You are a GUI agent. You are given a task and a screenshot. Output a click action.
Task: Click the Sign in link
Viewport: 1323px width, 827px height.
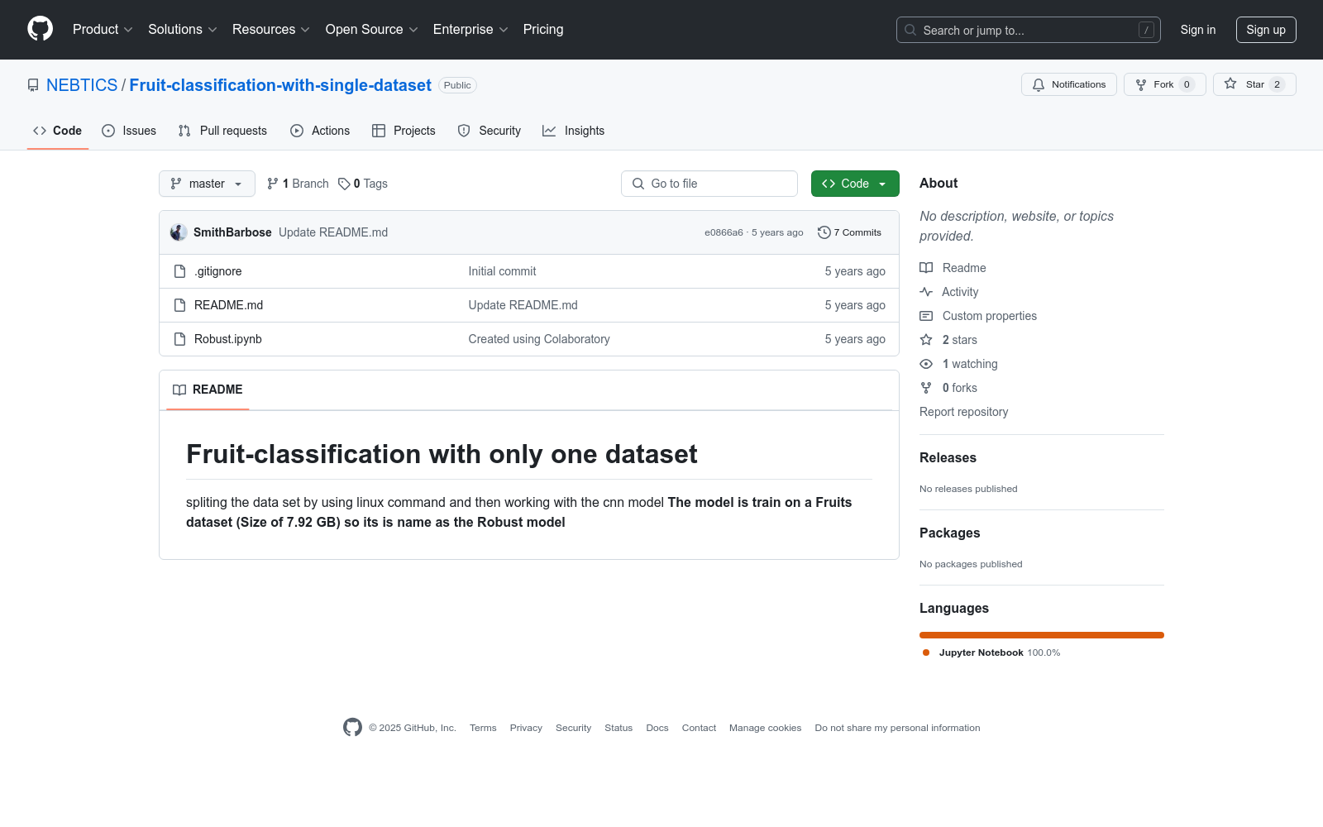[1198, 30]
